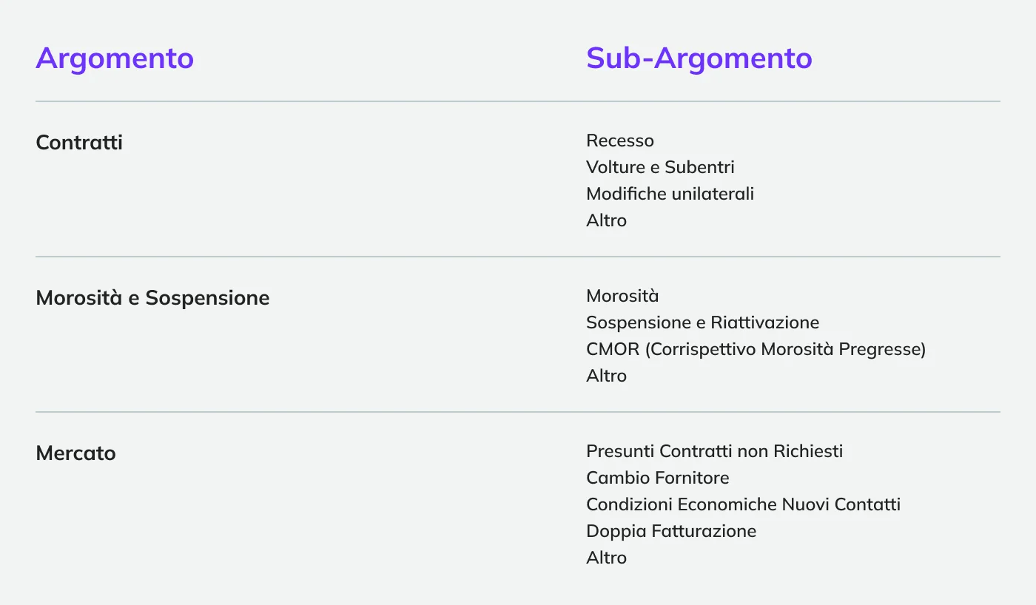Screen dimensions: 1036x605
Task: Select the Mercato topic row
Action: (x=75, y=453)
